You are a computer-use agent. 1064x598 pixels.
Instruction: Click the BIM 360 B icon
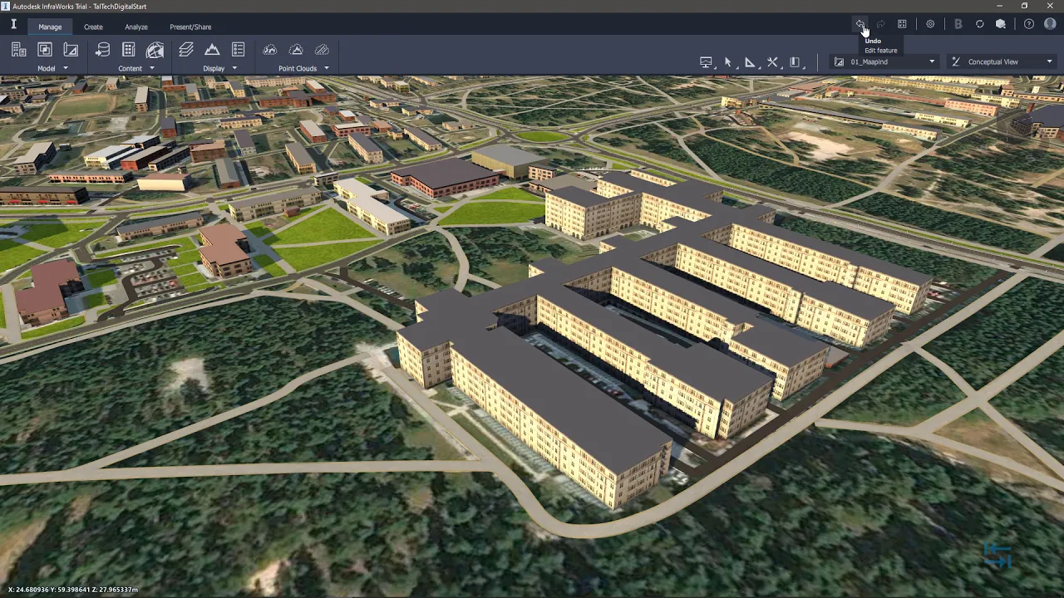tap(958, 24)
